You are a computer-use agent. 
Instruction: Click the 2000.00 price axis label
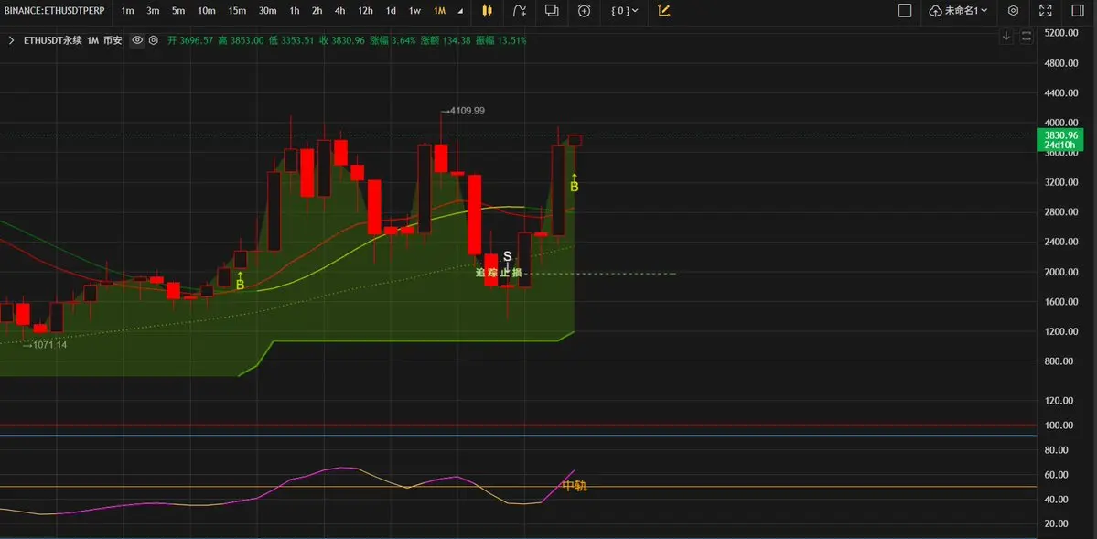click(1059, 272)
